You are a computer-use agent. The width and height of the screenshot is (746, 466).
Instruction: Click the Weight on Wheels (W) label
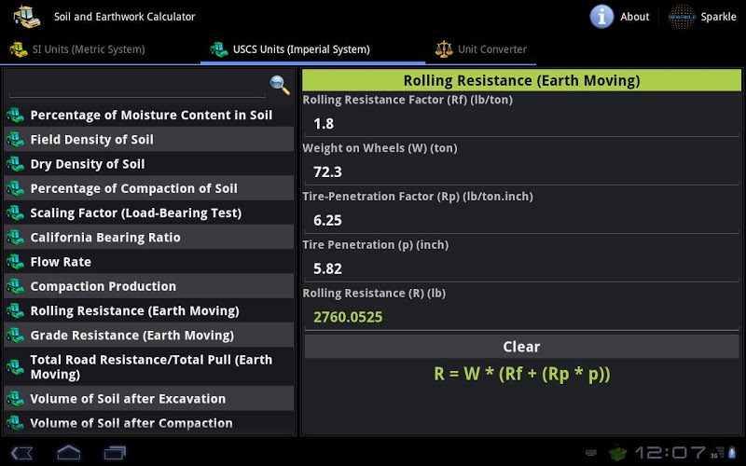[x=380, y=148]
